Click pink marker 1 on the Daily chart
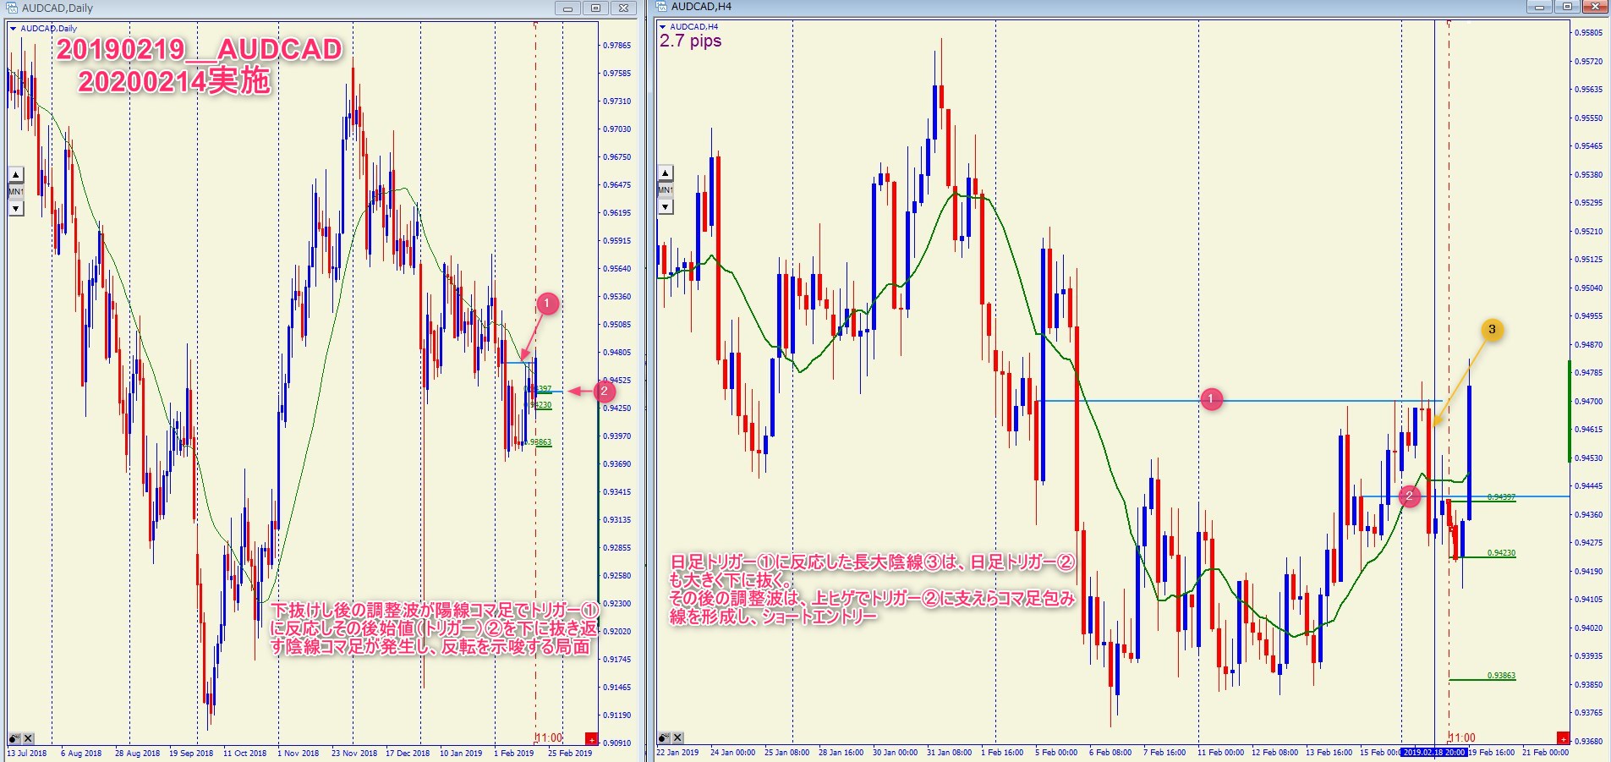Image resolution: width=1611 pixels, height=762 pixels. point(547,304)
